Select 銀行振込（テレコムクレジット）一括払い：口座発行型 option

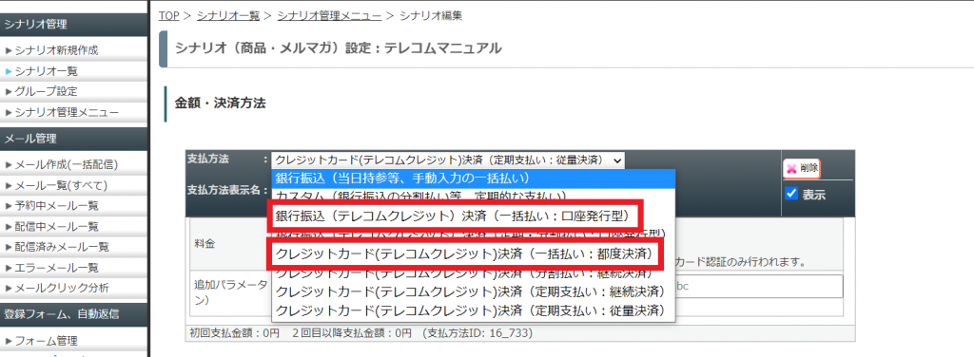coord(457,216)
